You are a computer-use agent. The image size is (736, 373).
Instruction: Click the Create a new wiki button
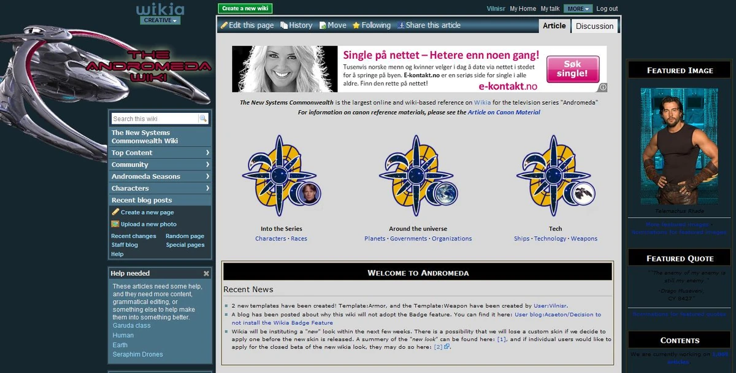pos(245,9)
